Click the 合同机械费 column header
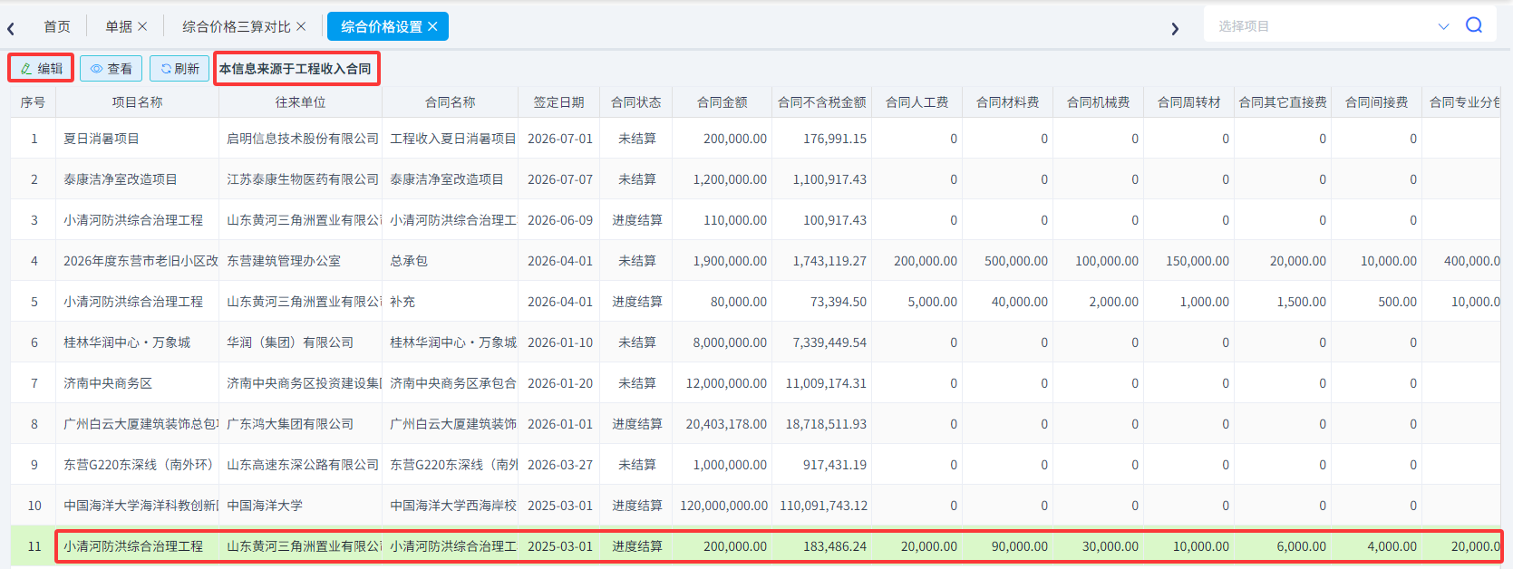 (1098, 102)
